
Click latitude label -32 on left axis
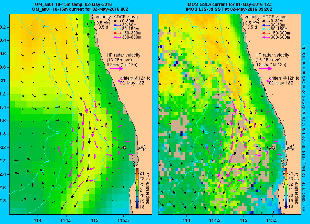coord(3,147)
